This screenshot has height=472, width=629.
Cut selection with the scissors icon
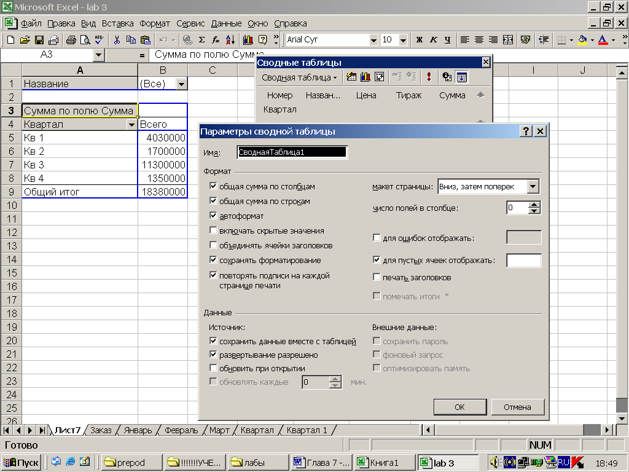click(117, 40)
